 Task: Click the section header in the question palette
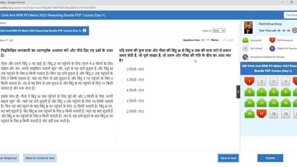point(269,68)
